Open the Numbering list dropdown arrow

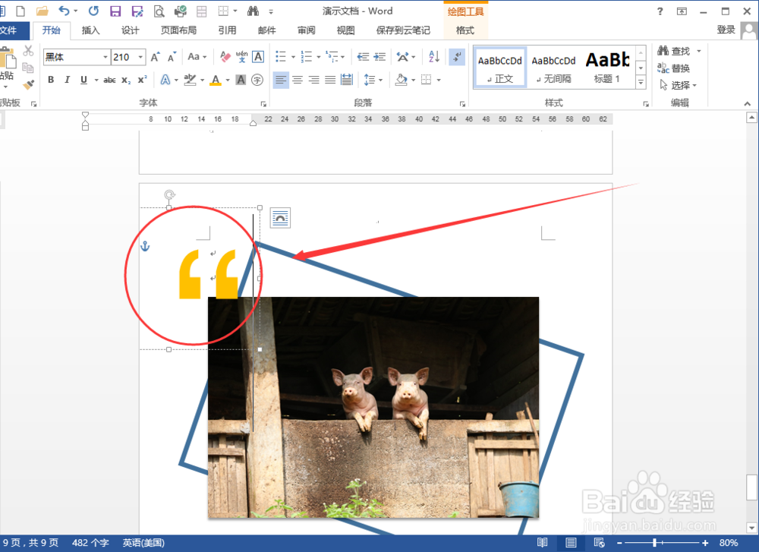coord(319,57)
